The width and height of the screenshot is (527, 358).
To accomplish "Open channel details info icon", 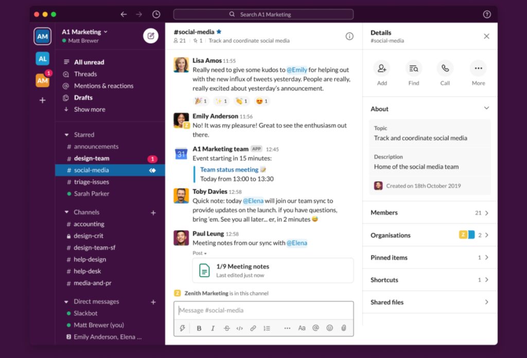I will coord(349,36).
